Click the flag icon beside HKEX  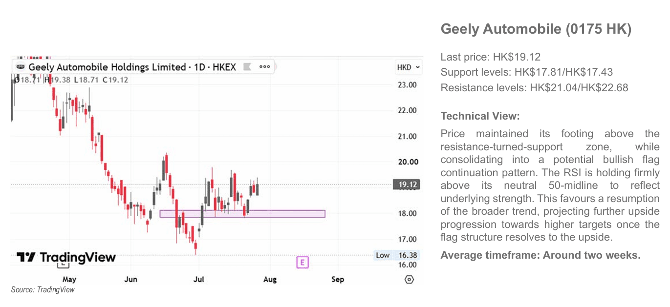point(247,67)
